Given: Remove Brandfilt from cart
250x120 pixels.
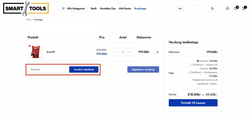Looking at the screenshot, I should click(157, 52).
